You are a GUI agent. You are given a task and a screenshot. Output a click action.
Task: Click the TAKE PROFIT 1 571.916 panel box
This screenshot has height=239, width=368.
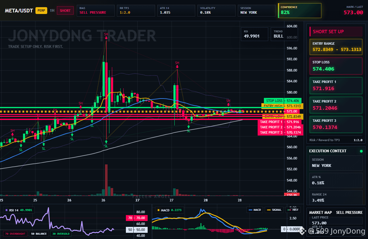[x=336, y=85]
